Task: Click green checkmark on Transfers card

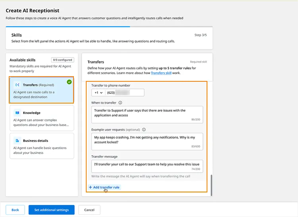Action: point(69,82)
